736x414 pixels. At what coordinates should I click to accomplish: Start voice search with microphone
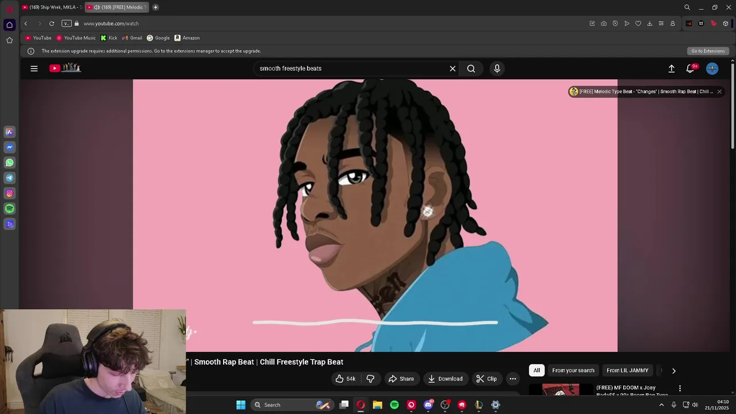click(497, 68)
